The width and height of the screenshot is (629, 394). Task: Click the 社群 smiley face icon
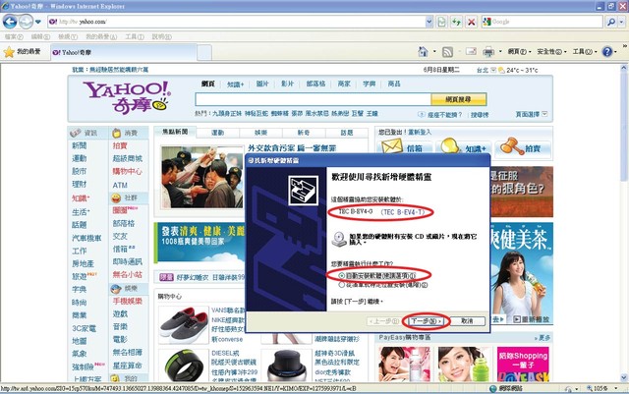(116, 197)
